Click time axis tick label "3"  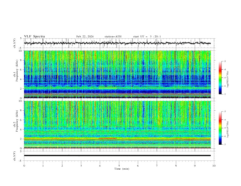coord(81,166)
